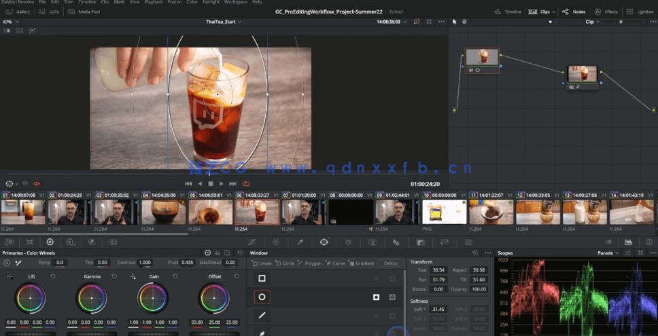Toggle the Nodes editor panel

(x=574, y=12)
